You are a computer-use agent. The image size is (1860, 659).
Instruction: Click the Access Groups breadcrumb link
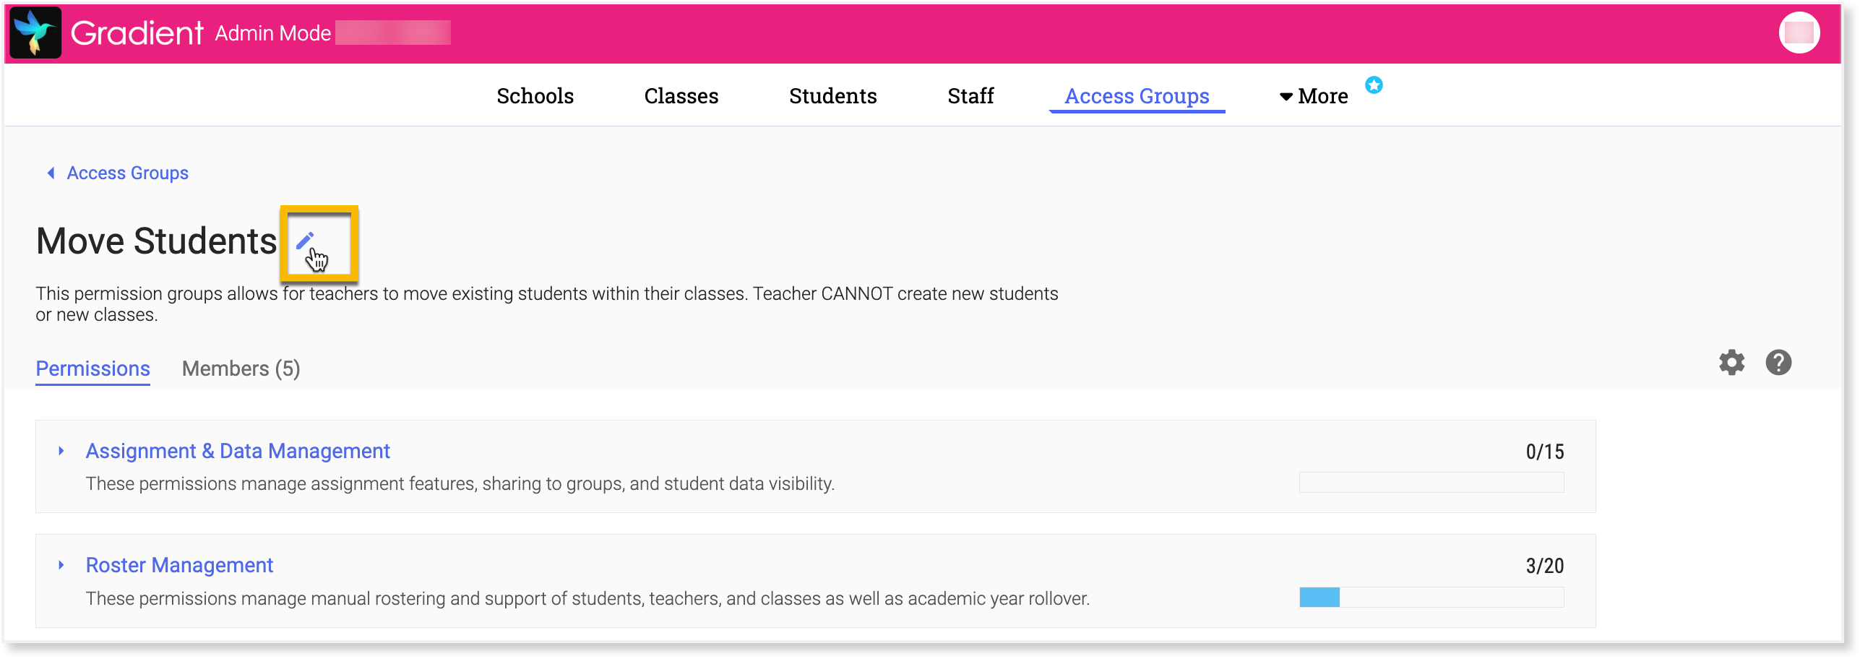tap(127, 173)
